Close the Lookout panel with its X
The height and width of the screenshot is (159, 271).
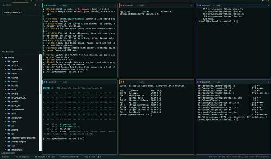click(x=39, y=5)
